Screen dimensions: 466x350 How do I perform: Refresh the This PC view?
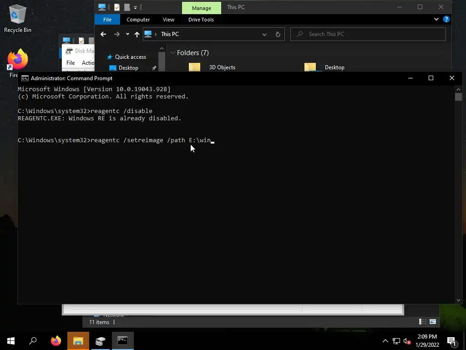coord(278,35)
